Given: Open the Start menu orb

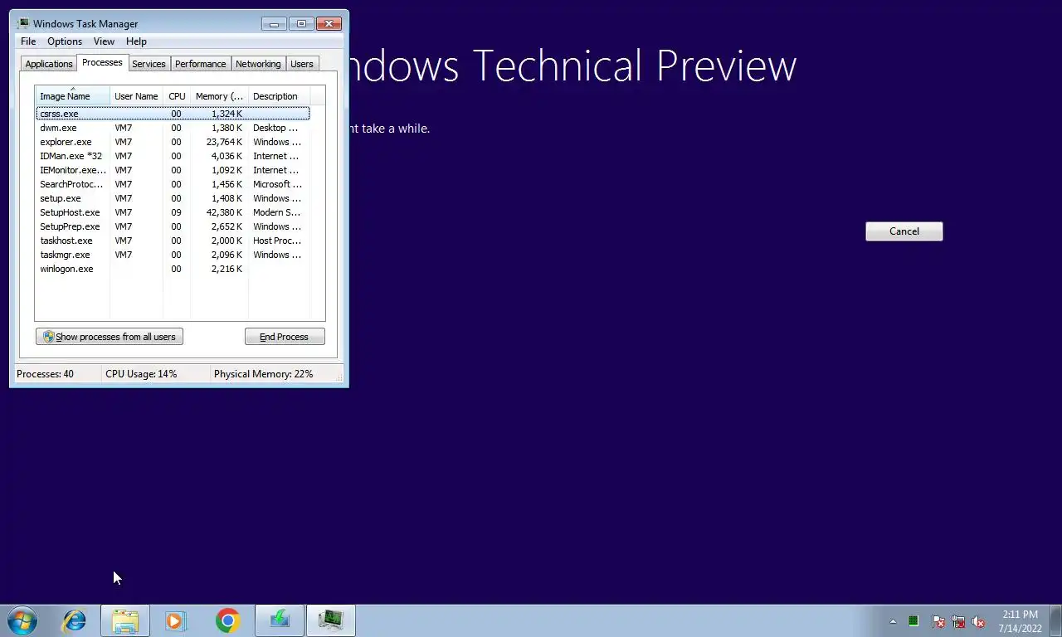Looking at the screenshot, I should [22, 620].
